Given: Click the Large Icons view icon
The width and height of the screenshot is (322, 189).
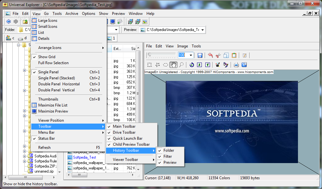Looking at the screenshot, I should 34,21.
